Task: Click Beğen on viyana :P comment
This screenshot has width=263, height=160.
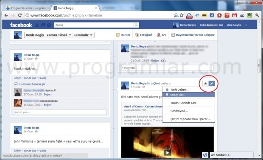Action: 48,94
